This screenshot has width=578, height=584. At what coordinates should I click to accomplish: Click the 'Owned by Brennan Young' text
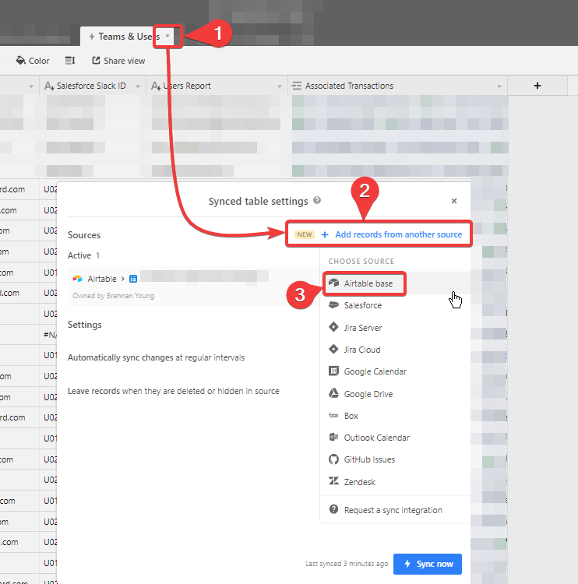point(113,296)
